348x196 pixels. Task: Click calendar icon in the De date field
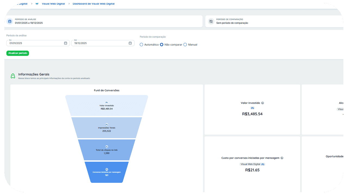66,43
